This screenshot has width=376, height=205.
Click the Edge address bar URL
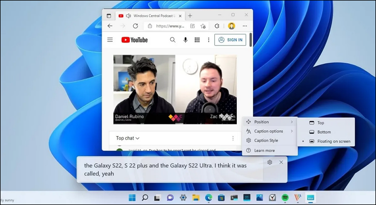point(170,26)
